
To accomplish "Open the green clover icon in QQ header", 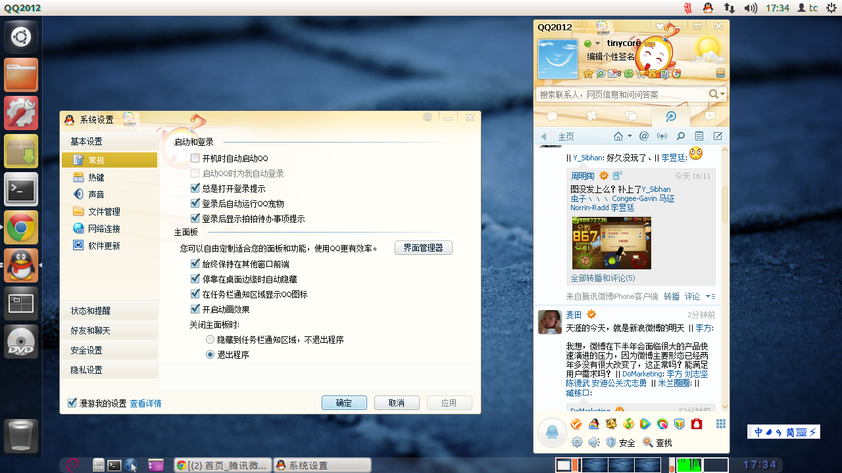I will coord(629,74).
